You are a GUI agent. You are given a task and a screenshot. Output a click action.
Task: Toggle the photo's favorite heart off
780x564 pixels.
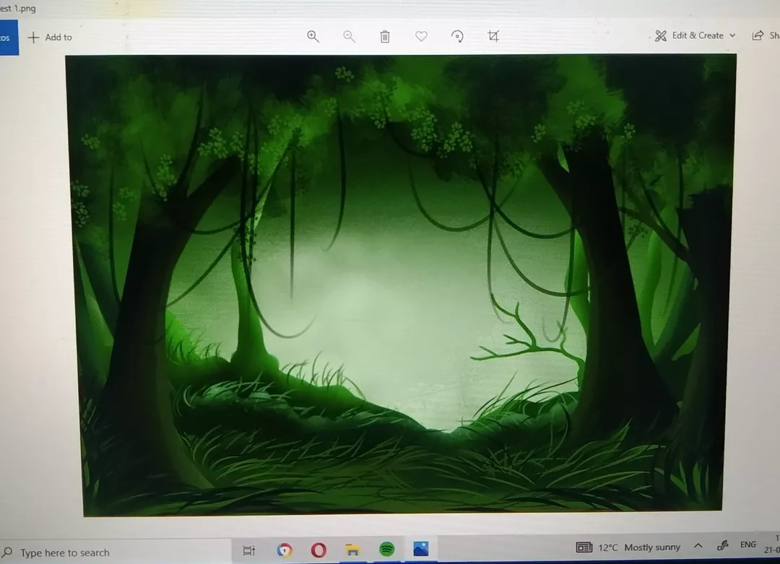point(421,36)
